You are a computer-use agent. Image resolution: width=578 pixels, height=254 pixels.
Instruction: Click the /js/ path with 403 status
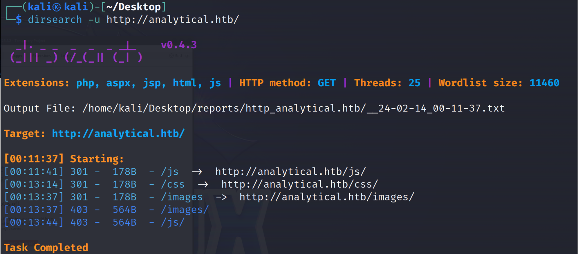tap(173, 222)
